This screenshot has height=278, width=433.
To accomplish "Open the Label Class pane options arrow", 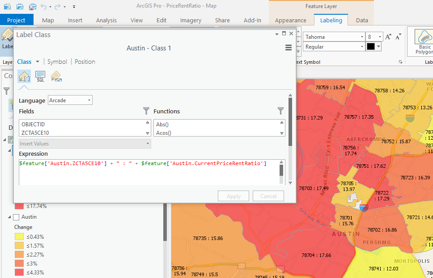I will tap(277, 34).
